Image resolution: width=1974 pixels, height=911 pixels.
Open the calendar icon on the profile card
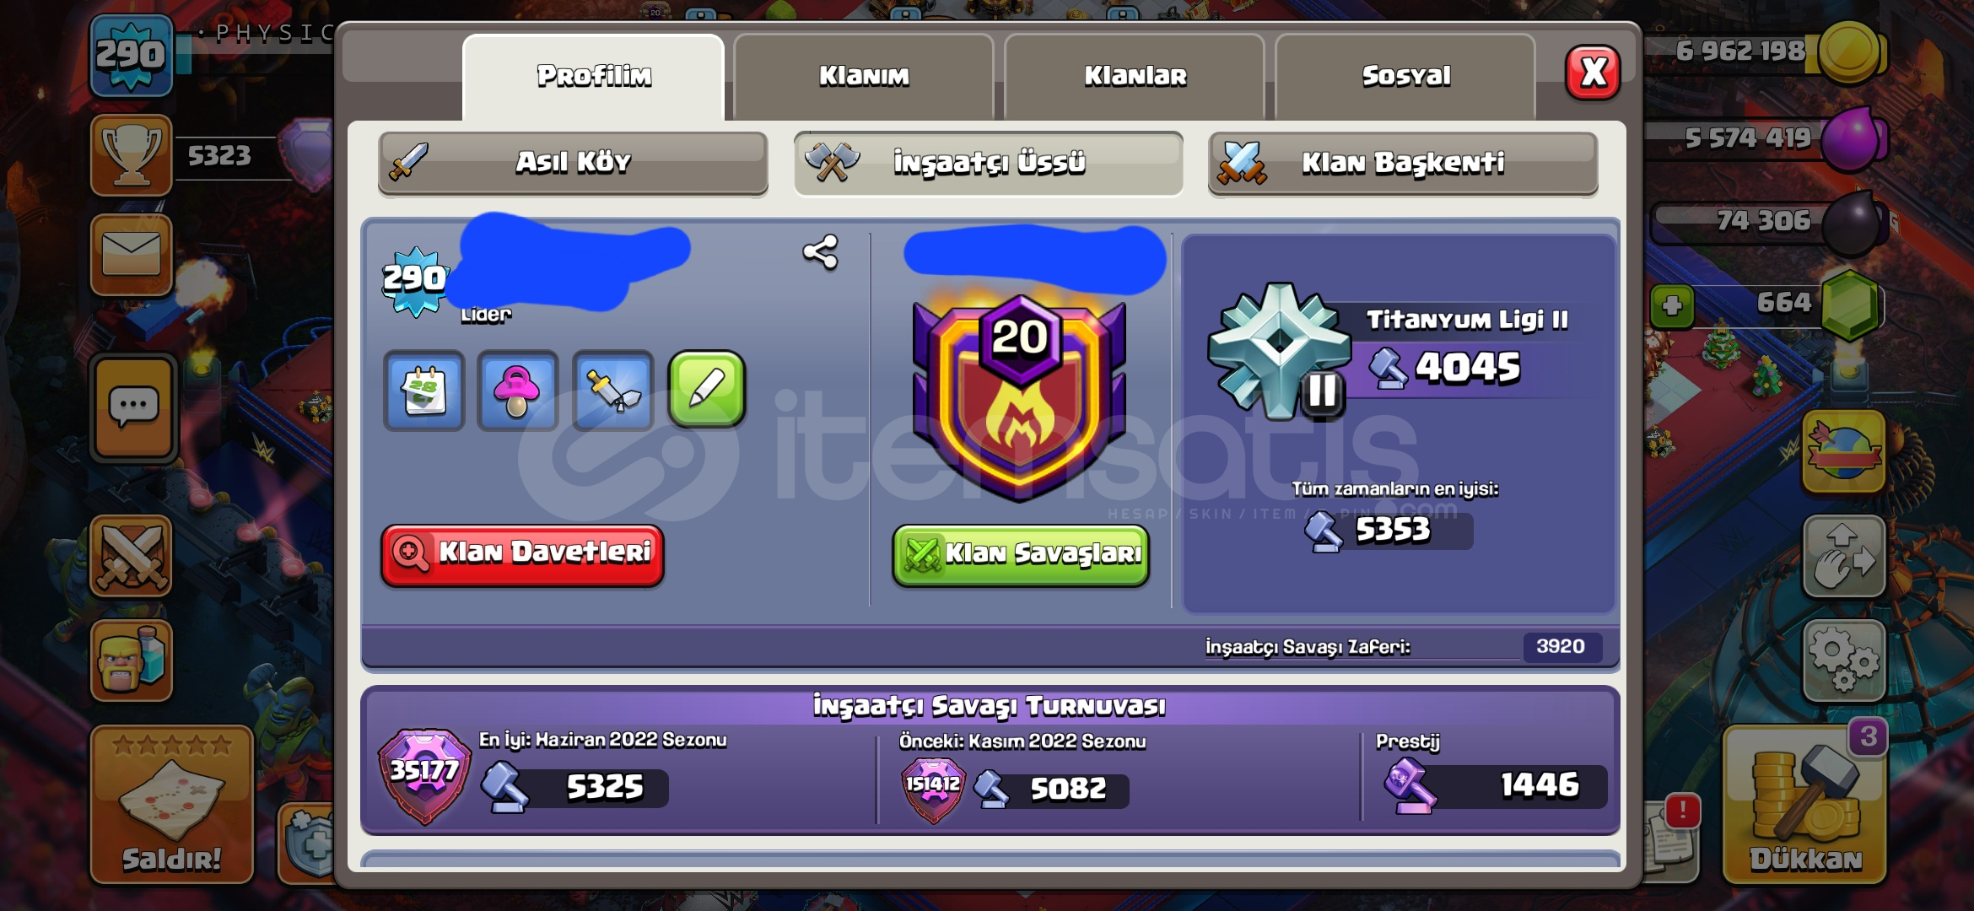tap(424, 391)
